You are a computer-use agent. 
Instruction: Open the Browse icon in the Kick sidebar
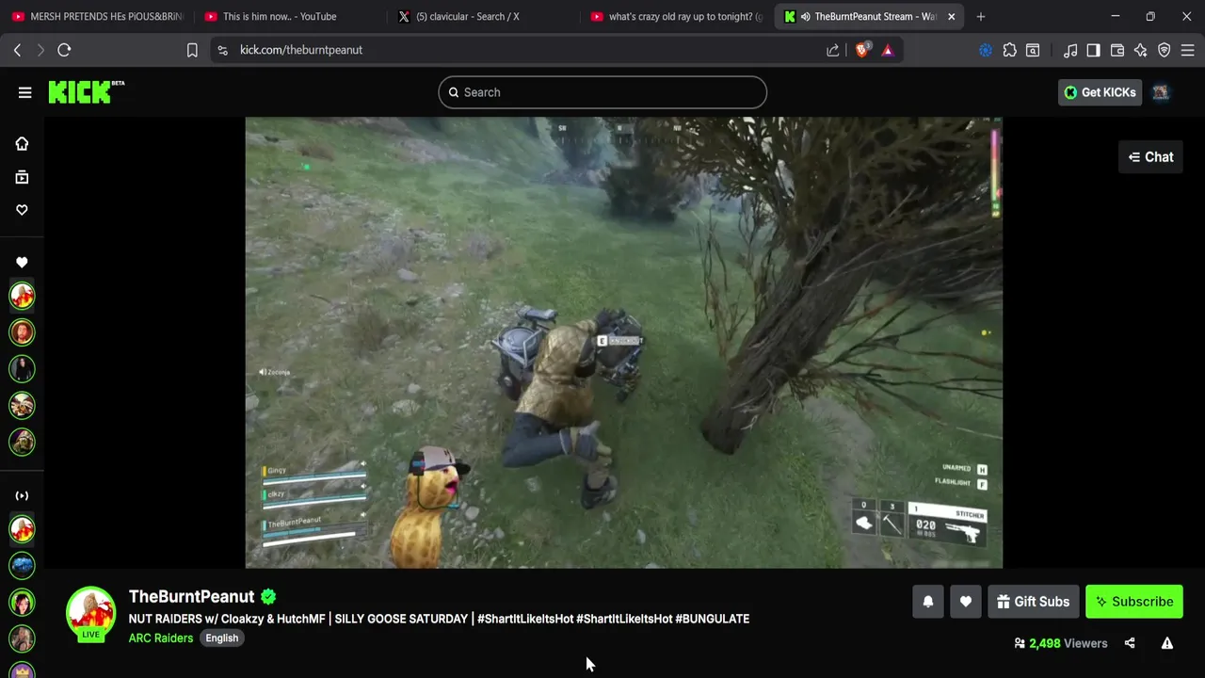(22, 177)
